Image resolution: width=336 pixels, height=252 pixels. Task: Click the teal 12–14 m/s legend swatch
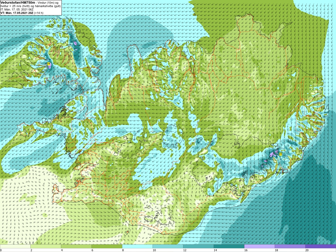[x=198, y=246]
